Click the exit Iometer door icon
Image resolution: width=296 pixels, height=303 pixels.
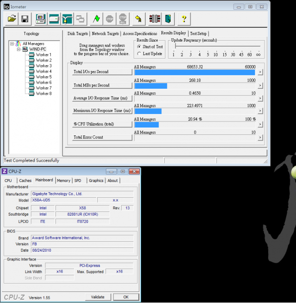[x=168, y=19]
